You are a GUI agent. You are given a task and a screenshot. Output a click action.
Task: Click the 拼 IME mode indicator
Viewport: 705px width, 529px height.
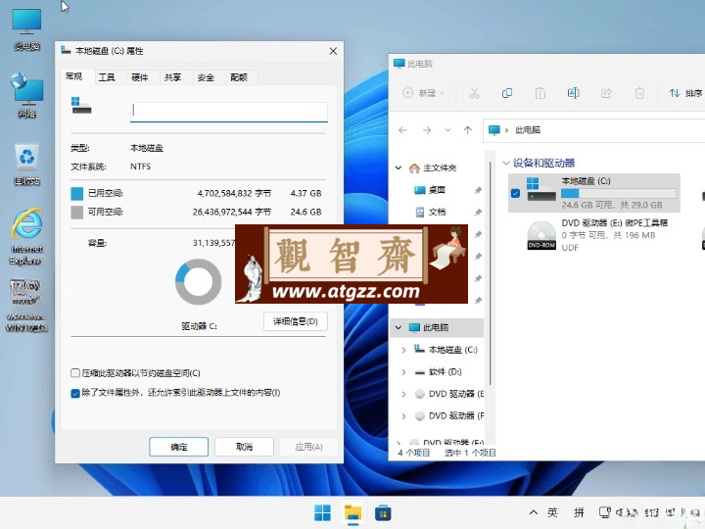[579, 512]
